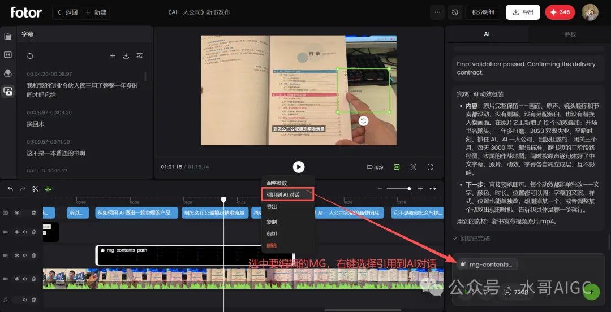Mute the mg-contents-path track speaker
This screenshot has height=312, width=611.
point(25,255)
